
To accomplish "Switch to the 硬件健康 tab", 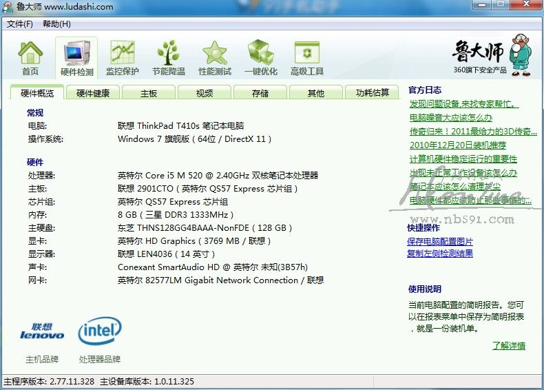I will pos(93,93).
